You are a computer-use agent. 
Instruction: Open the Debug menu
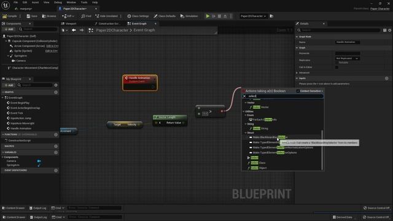(58, 2)
